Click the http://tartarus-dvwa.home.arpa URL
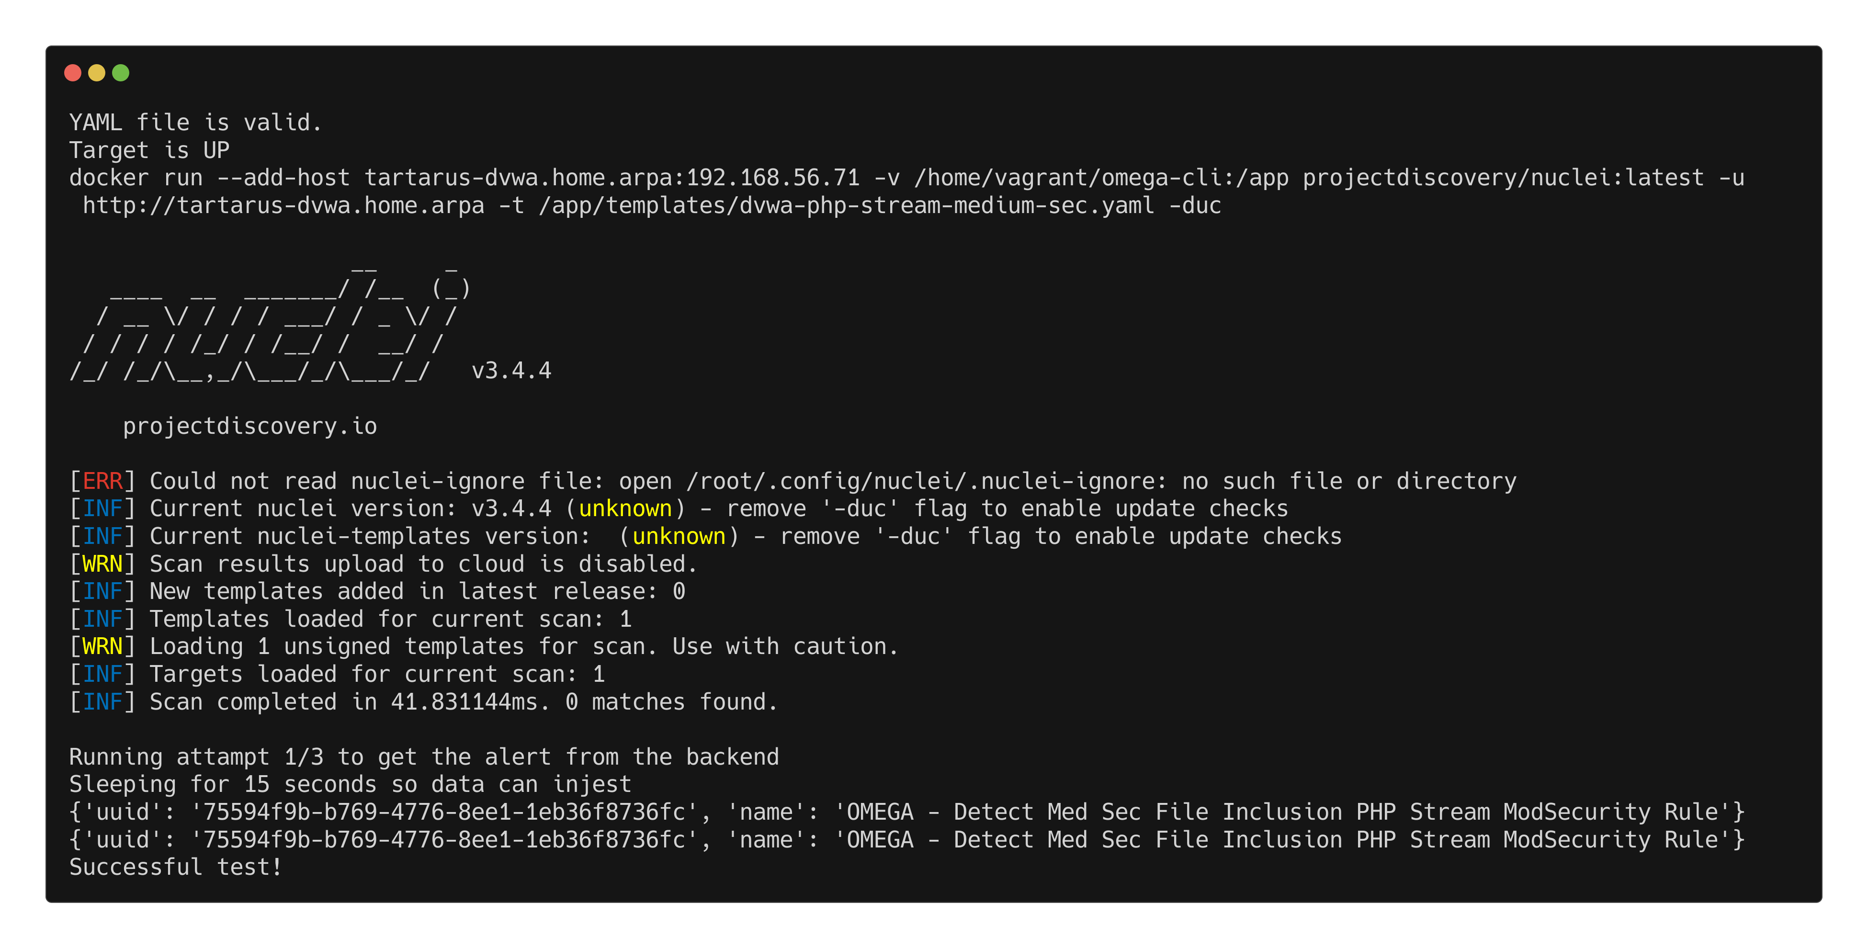1868x948 pixels. pos(283,205)
